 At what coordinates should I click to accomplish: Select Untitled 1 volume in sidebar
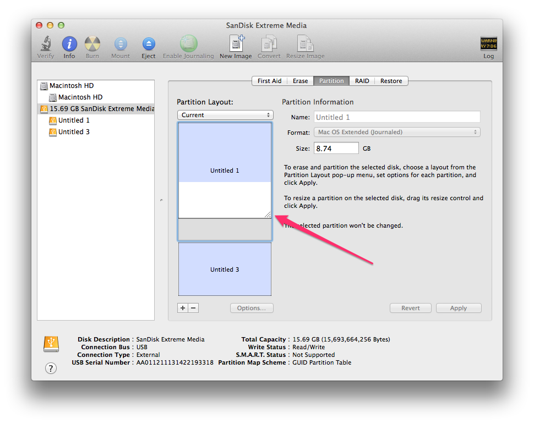tap(96, 120)
